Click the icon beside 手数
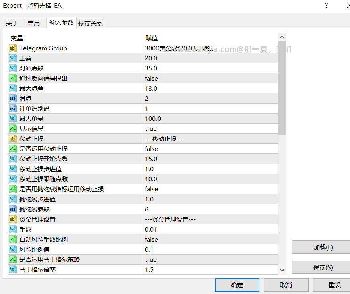Image resolution: width=350 pixels, height=294 pixels. coord(13,230)
